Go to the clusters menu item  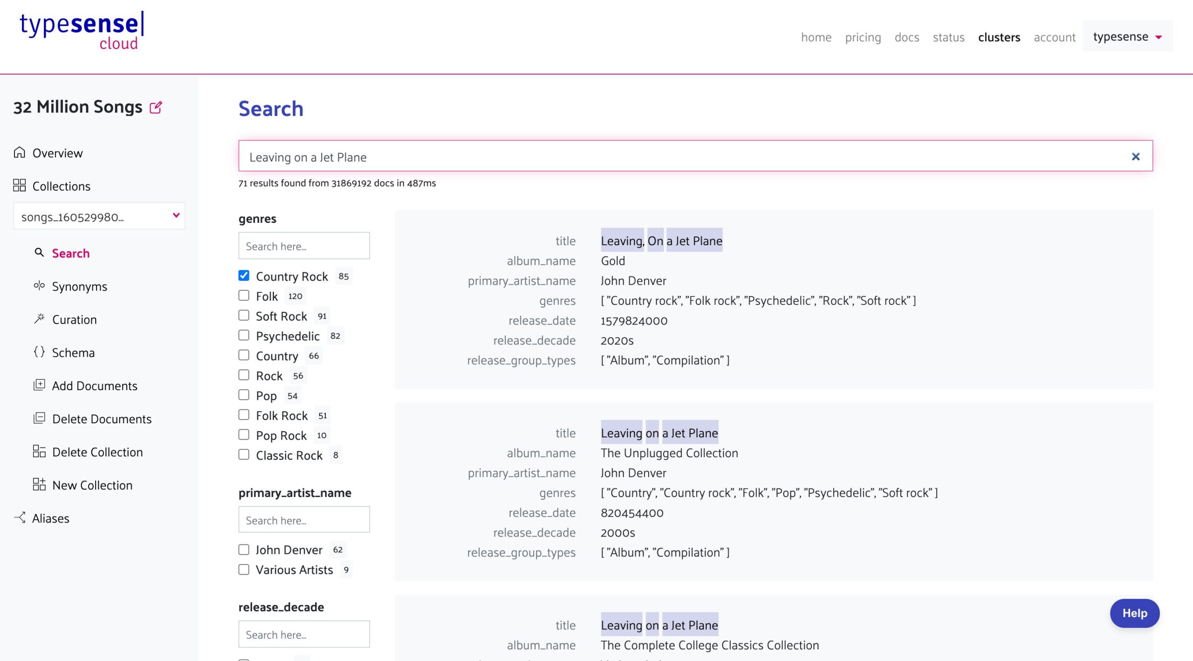click(x=999, y=37)
